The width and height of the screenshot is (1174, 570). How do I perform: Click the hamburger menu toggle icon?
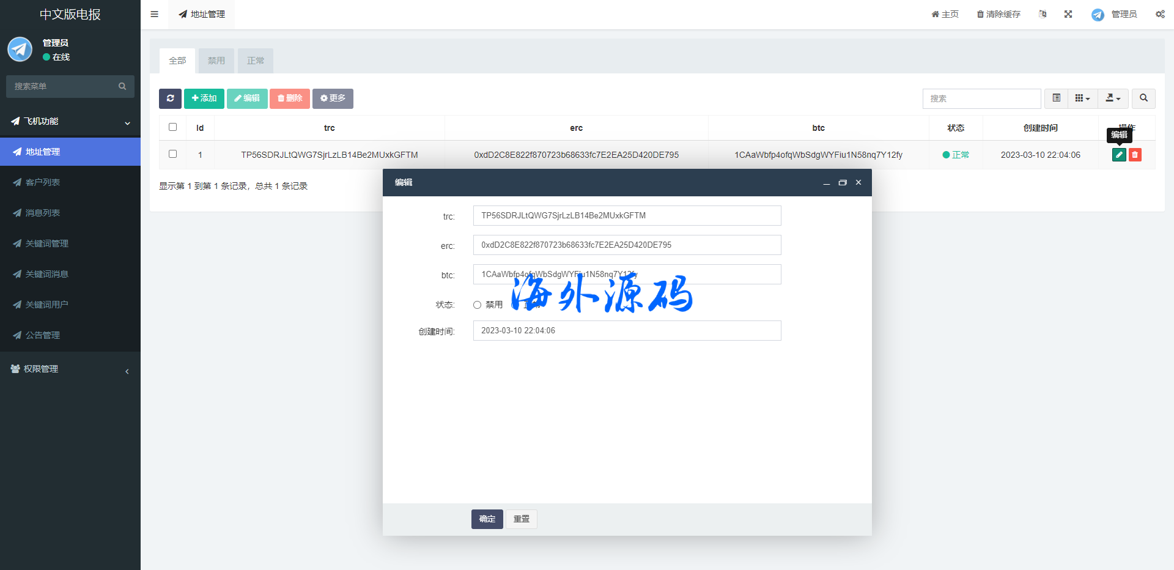coord(155,14)
